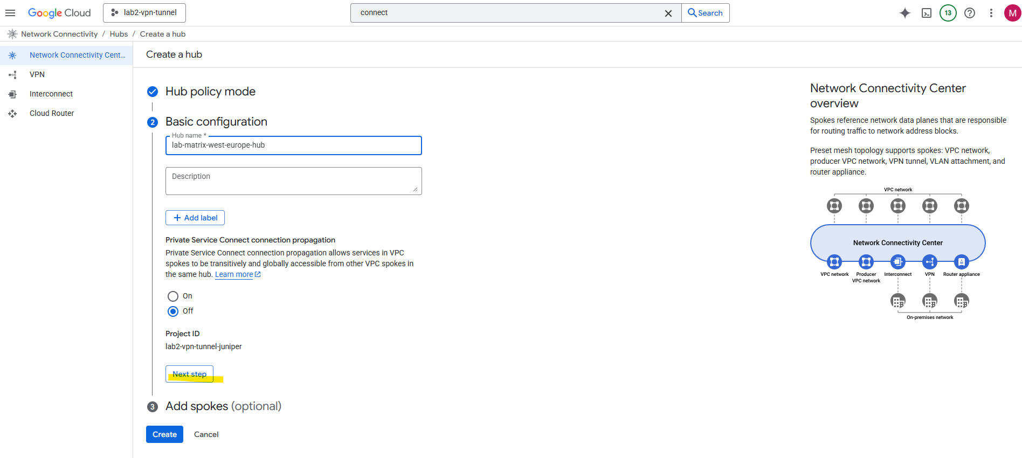Viewport: 1022px width, 458px height.
Task: Click the Network Connectivity breadcrumb icon
Action: 12,34
